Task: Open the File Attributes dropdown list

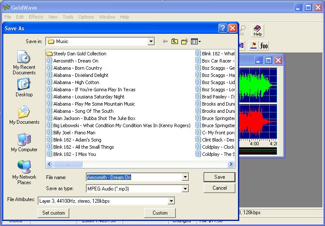Action: [x=171, y=201]
